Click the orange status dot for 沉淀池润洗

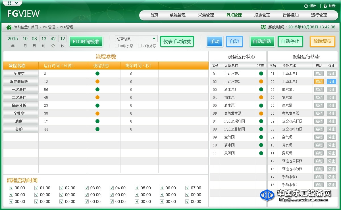coord(97,81)
